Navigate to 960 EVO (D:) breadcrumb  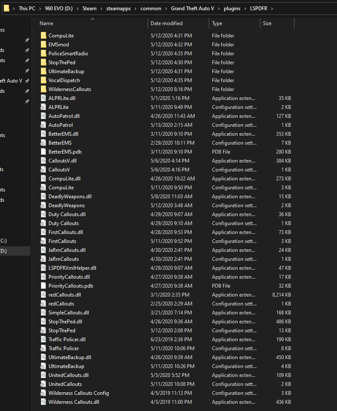[59, 9]
